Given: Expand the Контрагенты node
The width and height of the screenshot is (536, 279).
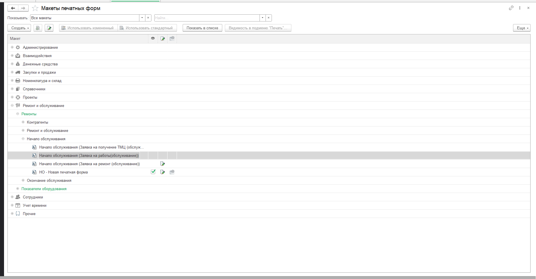Looking at the screenshot, I should 23,122.
